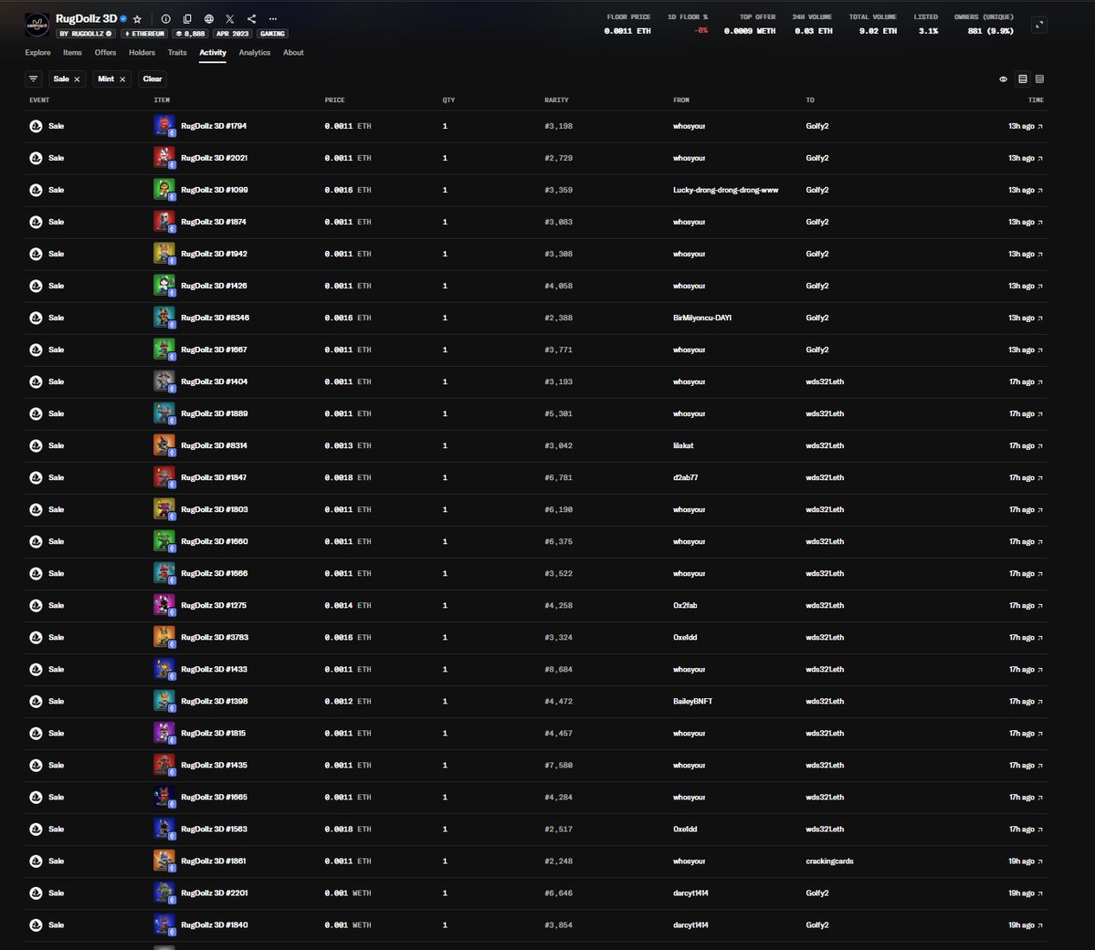Toggle the eye visibility icon above the table
1095x950 pixels.
tap(1003, 78)
